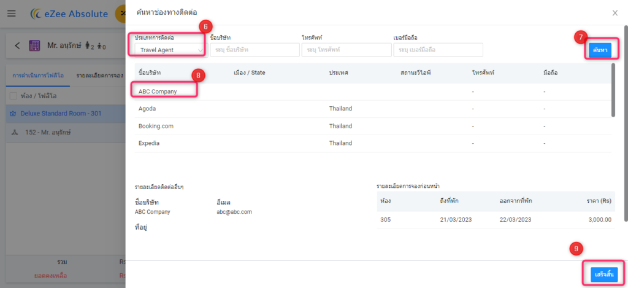Select folio 152 - Mr. อนุรักษ์

[x=66, y=132]
